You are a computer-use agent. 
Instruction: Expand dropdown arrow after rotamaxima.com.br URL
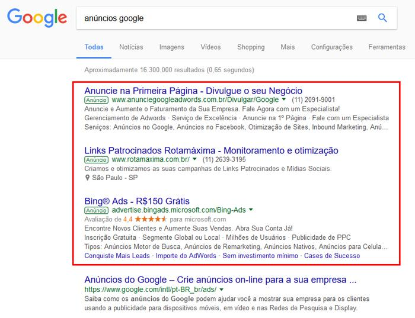[195, 159]
